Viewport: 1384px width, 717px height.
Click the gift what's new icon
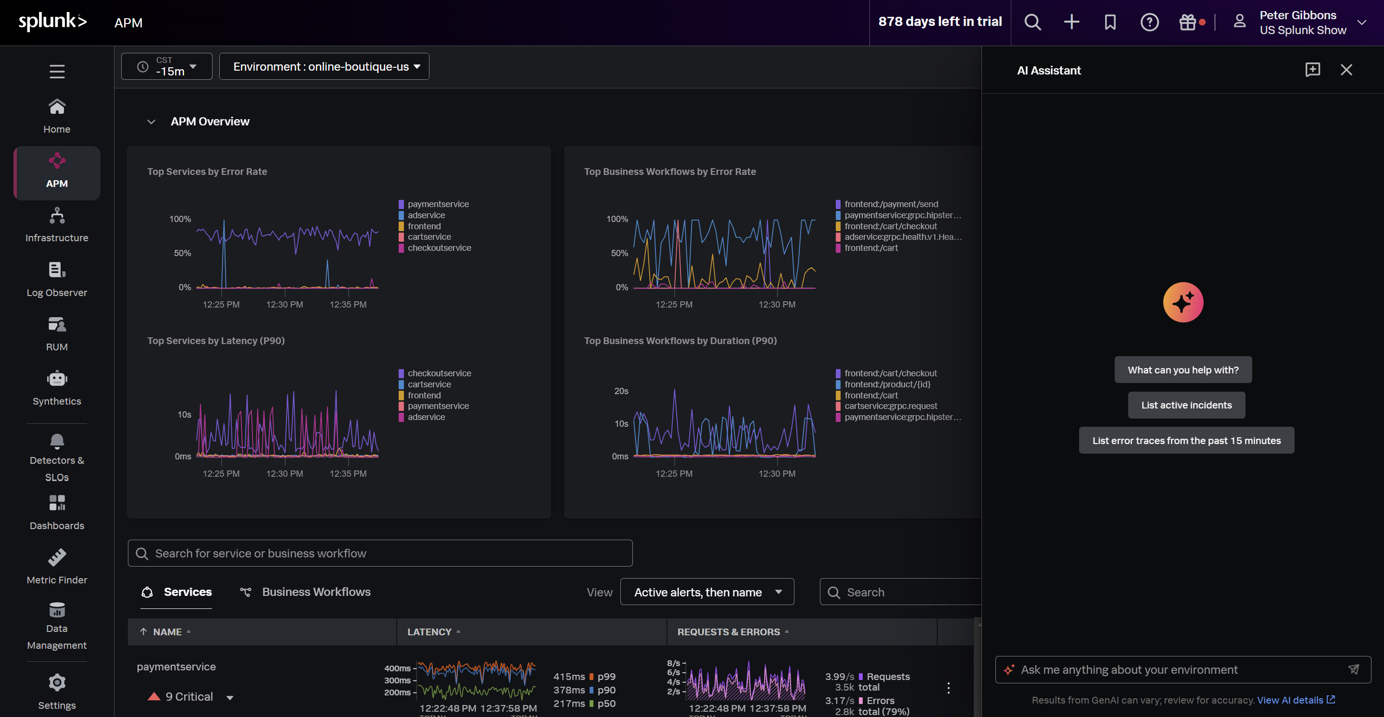(1187, 22)
